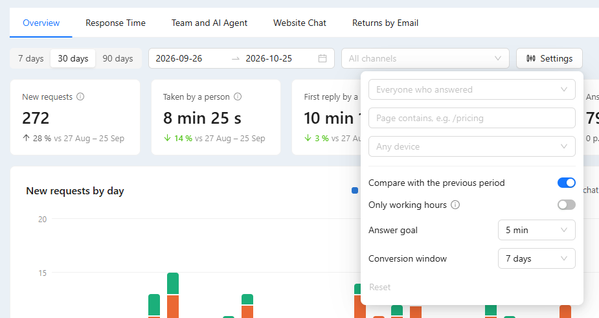The image size is (599, 318).
Task: Open the calendar icon in date picker
Action: (x=322, y=58)
